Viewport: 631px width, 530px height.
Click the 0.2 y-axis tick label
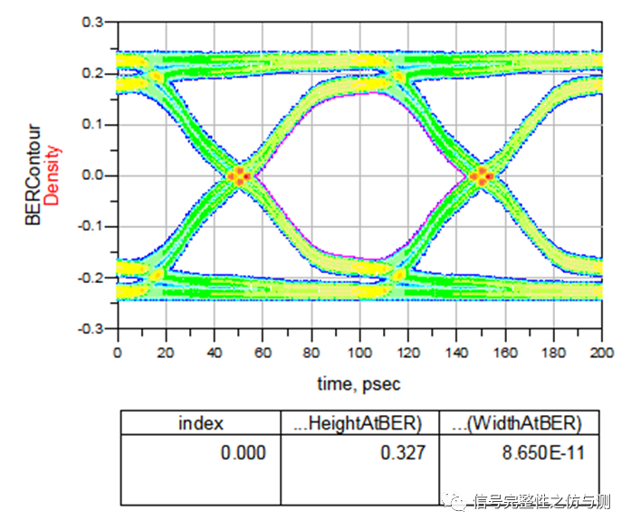pos(92,73)
